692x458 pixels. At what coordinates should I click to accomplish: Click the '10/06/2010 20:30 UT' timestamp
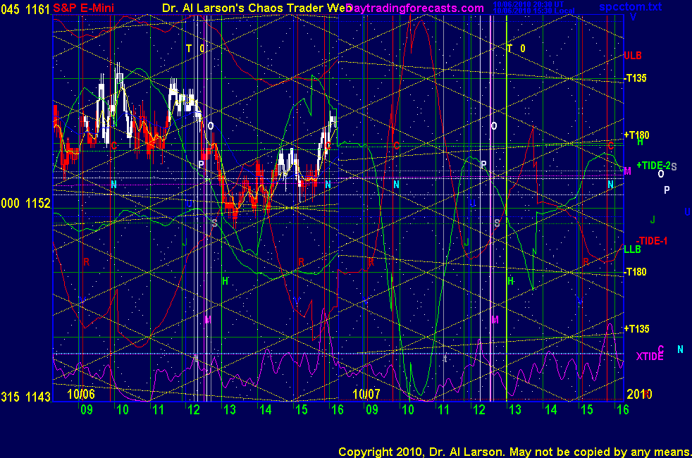(x=529, y=4)
